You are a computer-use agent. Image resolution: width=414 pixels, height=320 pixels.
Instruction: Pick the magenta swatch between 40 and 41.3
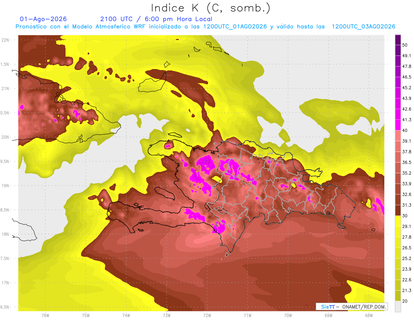[x=398, y=125]
